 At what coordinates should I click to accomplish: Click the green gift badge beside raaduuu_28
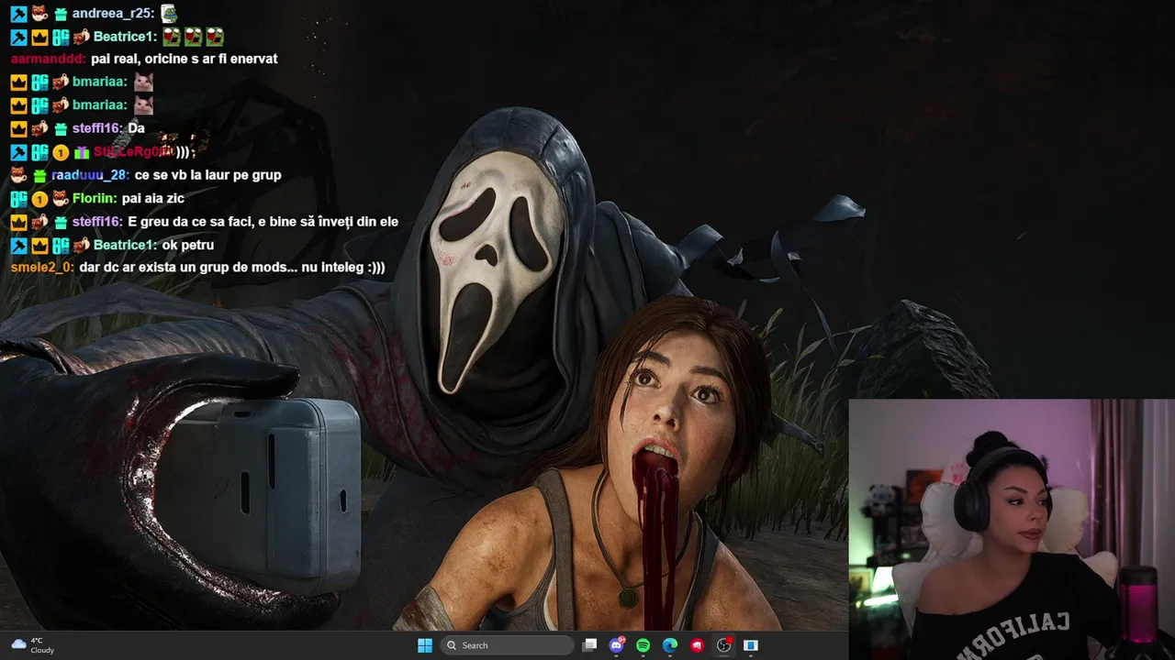click(x=39, y=176)
